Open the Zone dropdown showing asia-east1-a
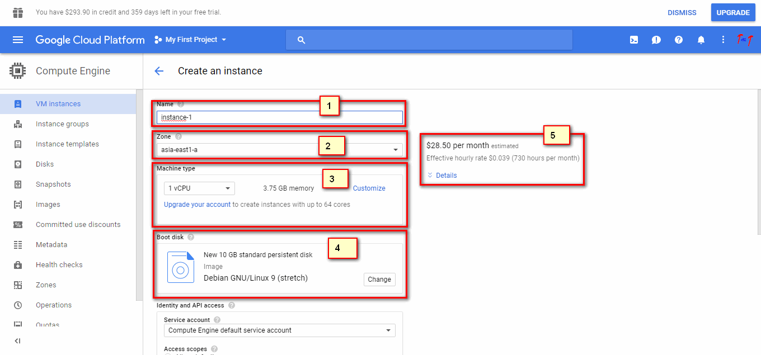761x355 pixels. [x=279, y=150]
